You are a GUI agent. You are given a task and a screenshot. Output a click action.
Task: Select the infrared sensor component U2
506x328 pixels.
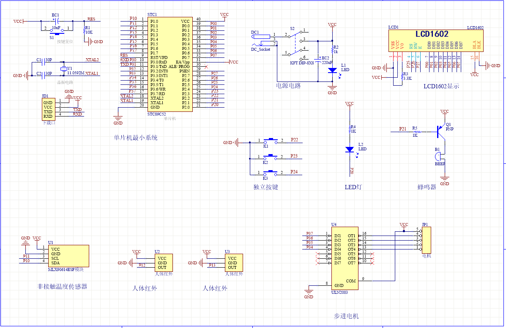(x=163, y=263)
